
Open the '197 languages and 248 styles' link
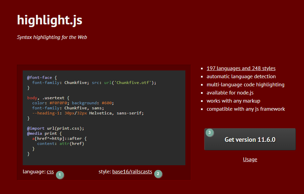241,68
